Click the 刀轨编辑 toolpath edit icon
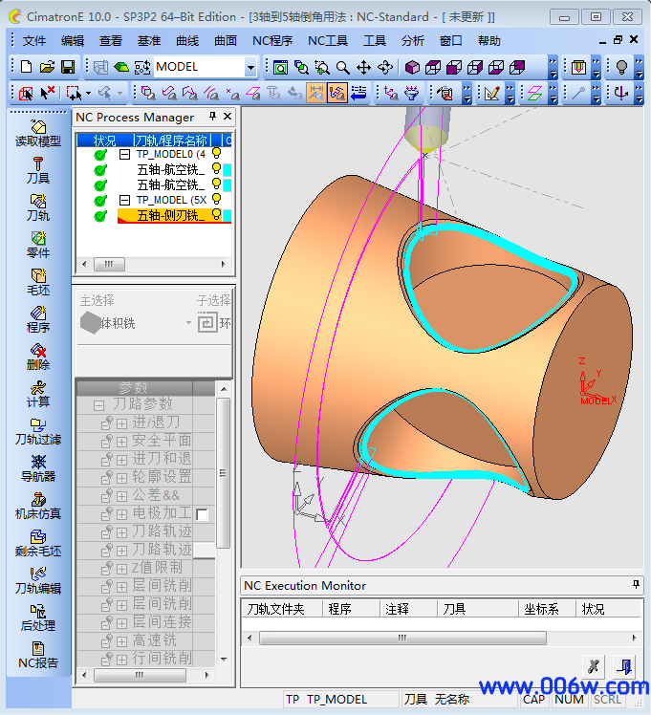The width and height of the screenshot is (651, 715). pyautogui.click(x=38, y=581)
